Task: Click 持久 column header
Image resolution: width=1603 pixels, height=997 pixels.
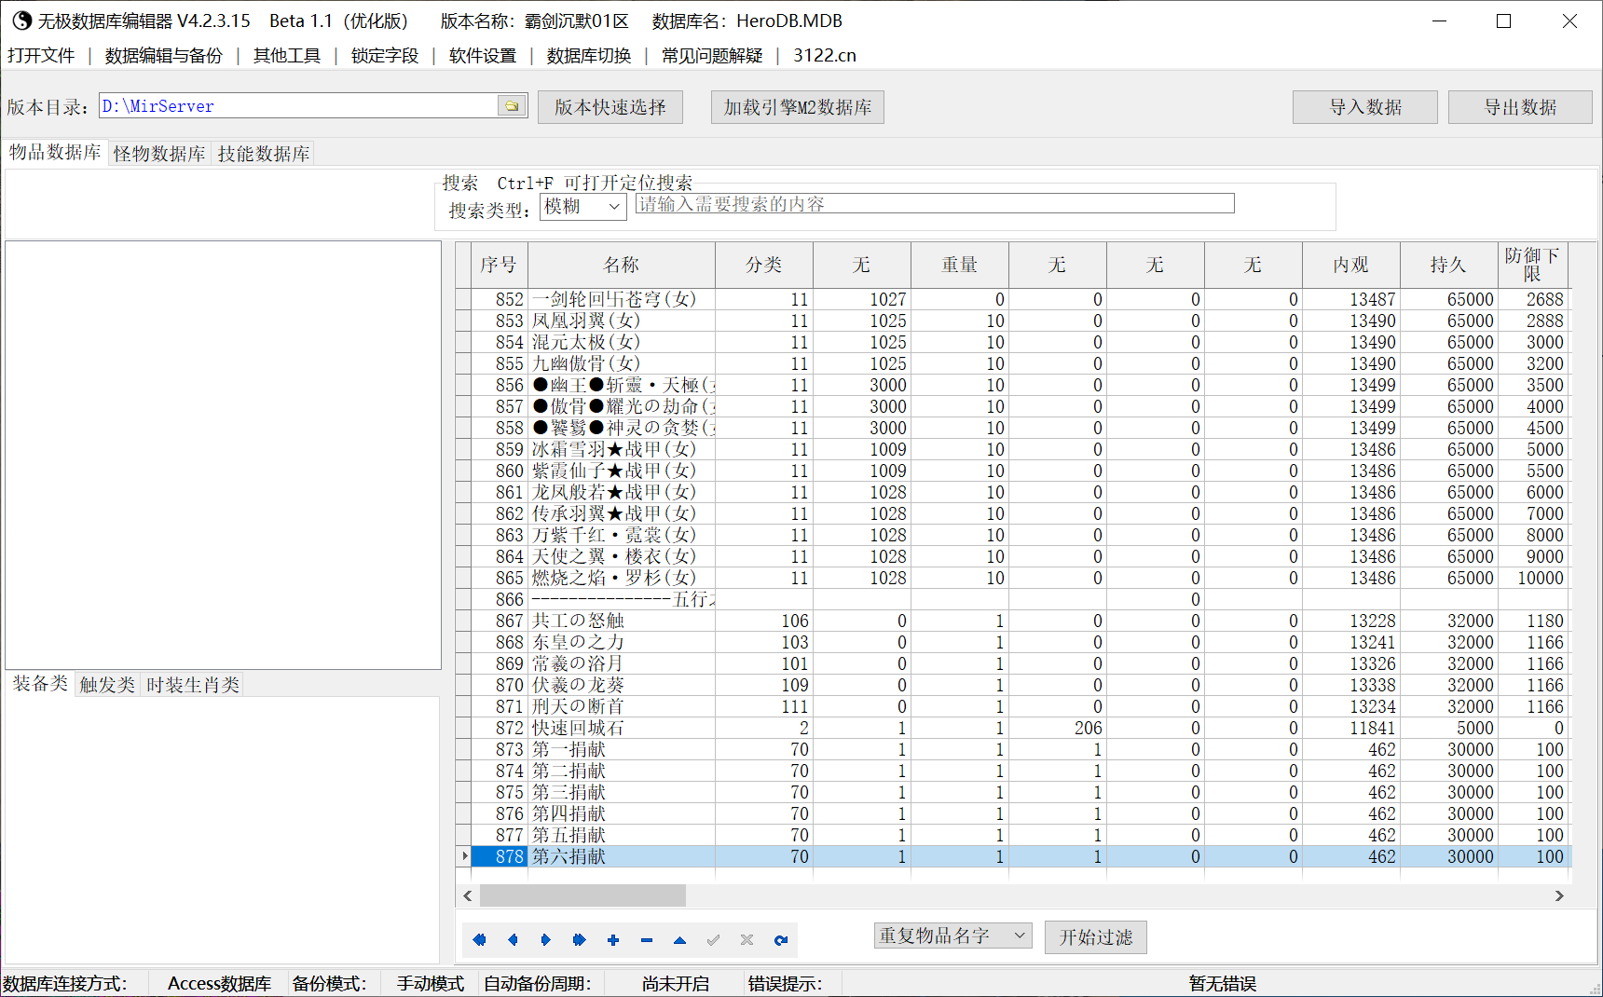Action: pos(1449,266)
